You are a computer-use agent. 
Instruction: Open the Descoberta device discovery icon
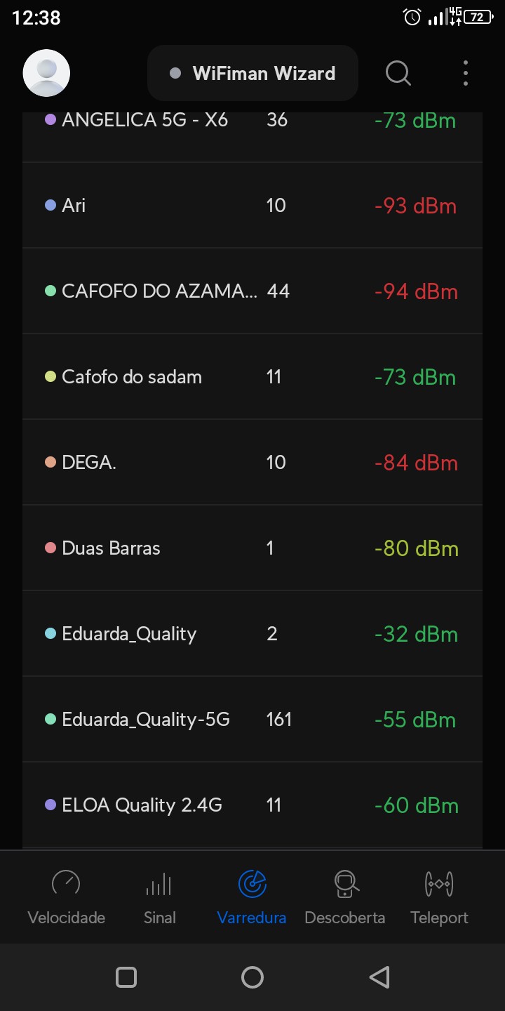[345, 883]
